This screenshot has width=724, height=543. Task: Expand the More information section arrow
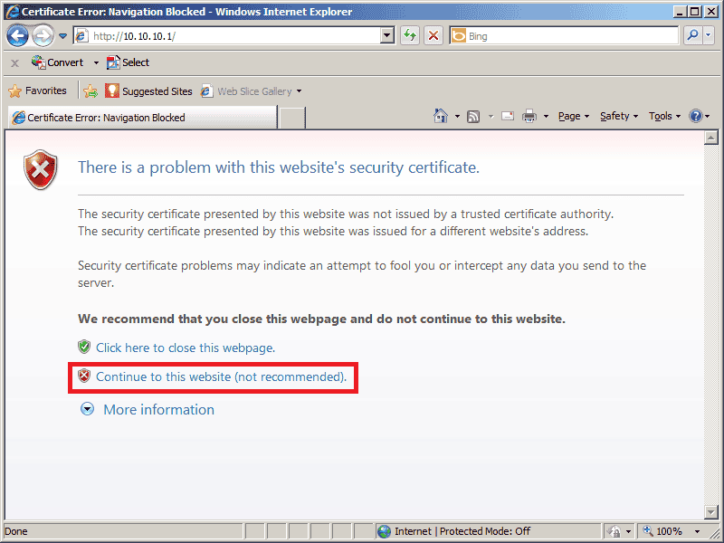(87, 409)
